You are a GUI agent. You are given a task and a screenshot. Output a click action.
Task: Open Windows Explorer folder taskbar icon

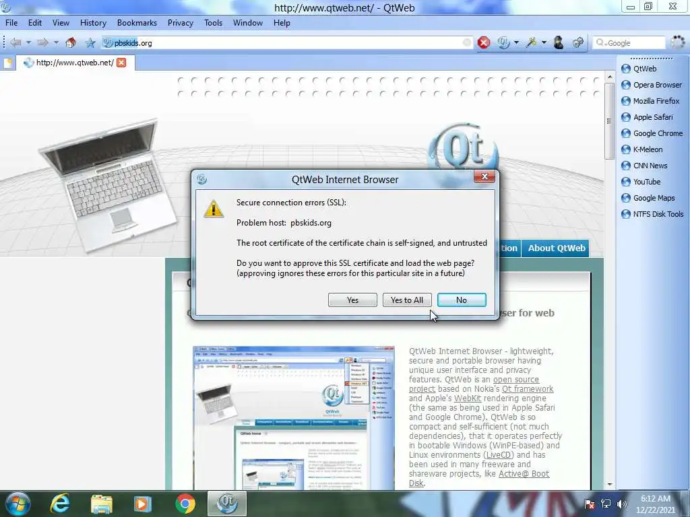point(101,504)
